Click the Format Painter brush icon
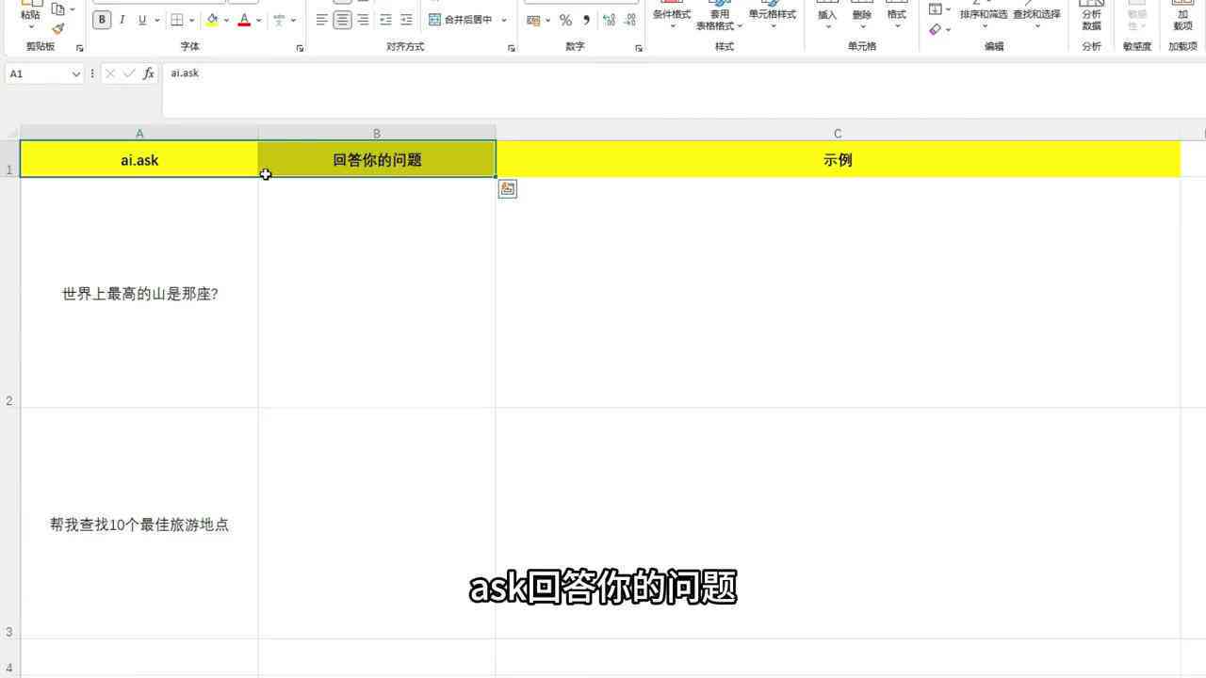The width and height of the screenshot is (1206, 678). pyautogui.click(x=58, y=29)
